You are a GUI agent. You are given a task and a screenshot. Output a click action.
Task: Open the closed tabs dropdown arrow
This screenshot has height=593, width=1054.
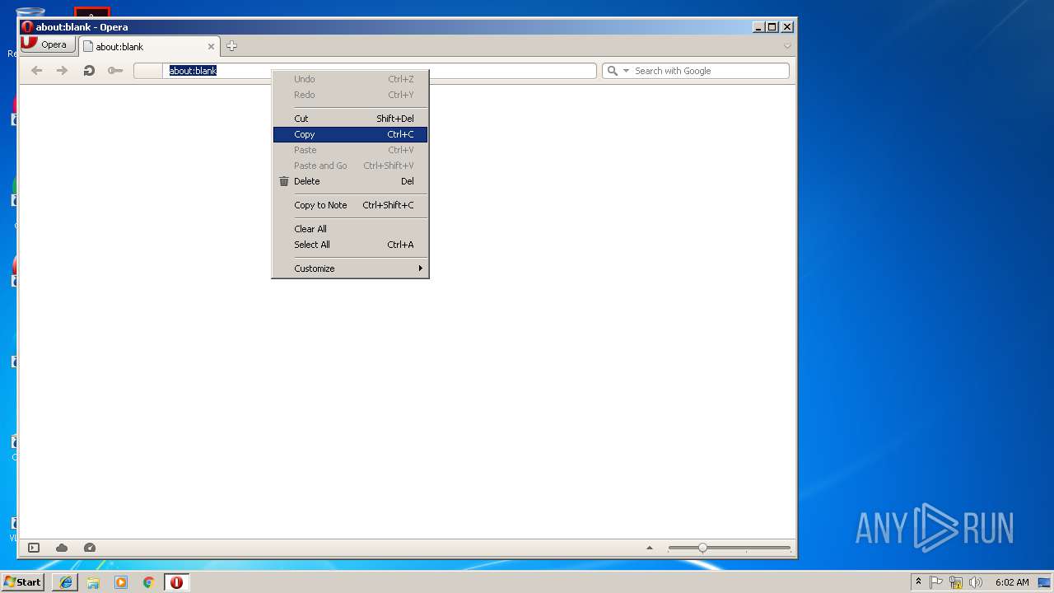(x=787, y=46)
